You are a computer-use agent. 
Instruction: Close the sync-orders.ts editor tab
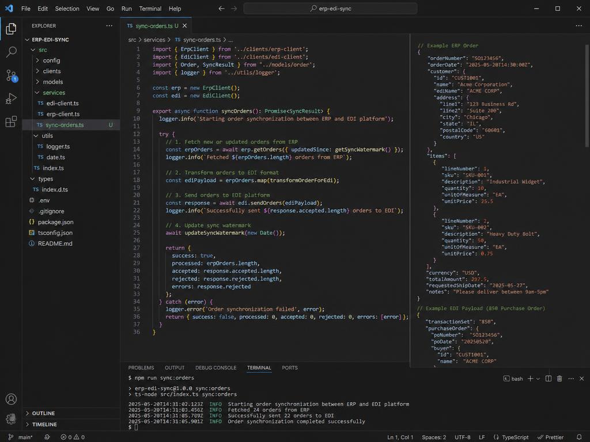click(184, 25)
